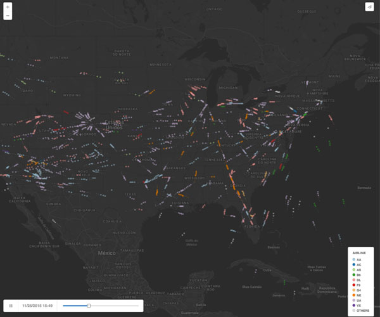The image size is (380, 317).
Task: Click the Bermuda label on map
Action: tap(364, 188)
